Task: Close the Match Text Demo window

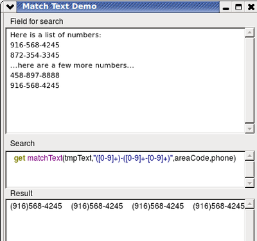Action: tap(251, 7)
